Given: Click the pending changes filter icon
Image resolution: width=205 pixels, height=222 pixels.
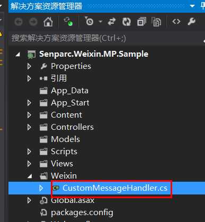Looking at the screenshot, I should (x=89, y=21).
